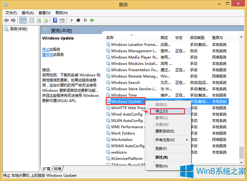Select the Windows Search service
This screenshot has height=181, width=247.
[167, 82]
